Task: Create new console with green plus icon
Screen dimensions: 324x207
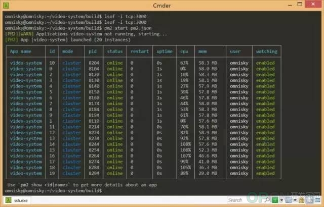Action: coord(275,200)
